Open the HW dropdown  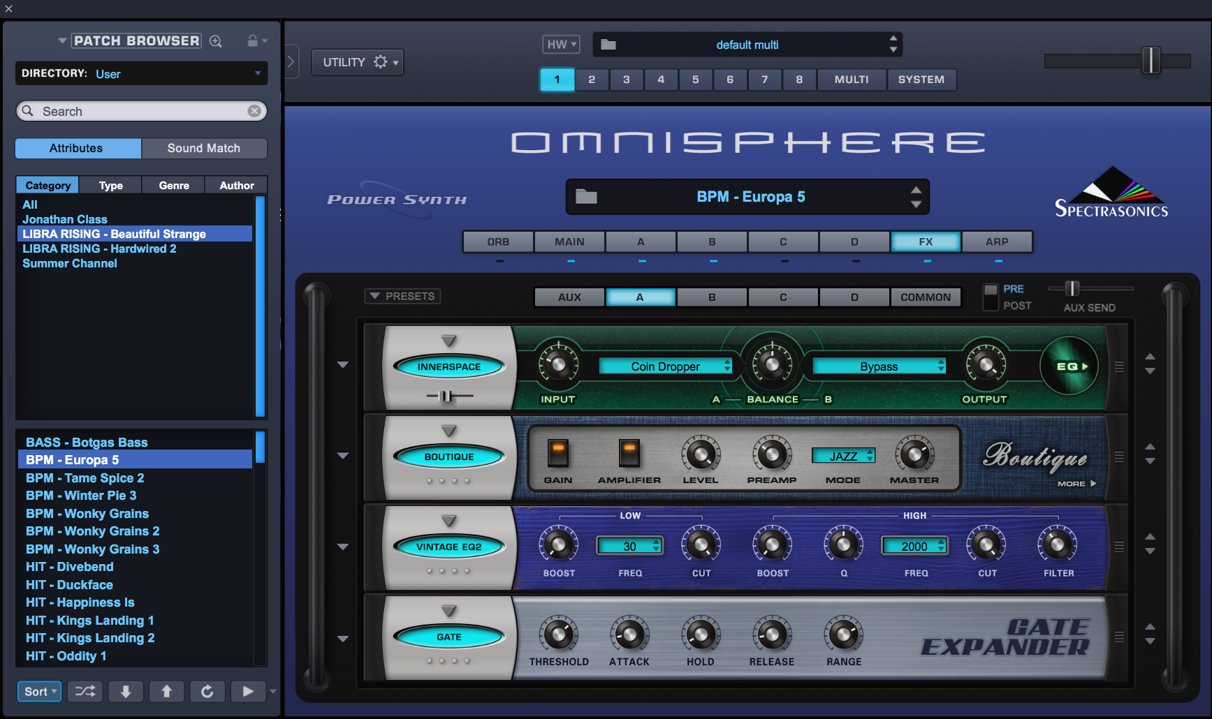[561, 44]
